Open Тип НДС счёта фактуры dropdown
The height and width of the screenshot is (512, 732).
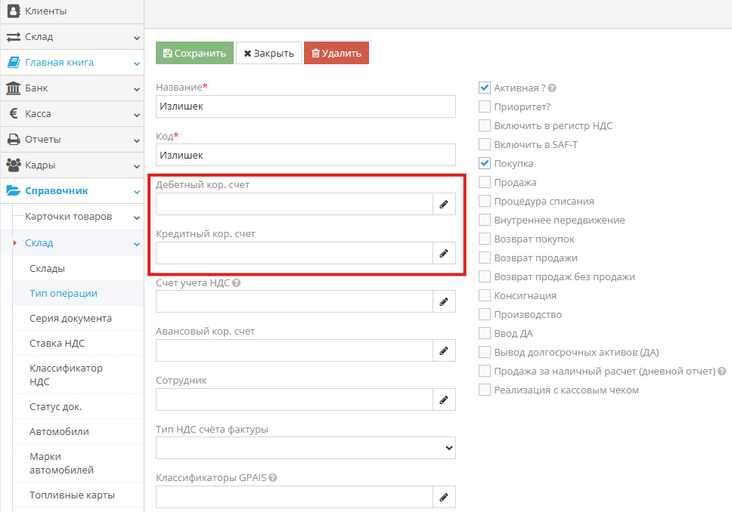tap(306, 448)
